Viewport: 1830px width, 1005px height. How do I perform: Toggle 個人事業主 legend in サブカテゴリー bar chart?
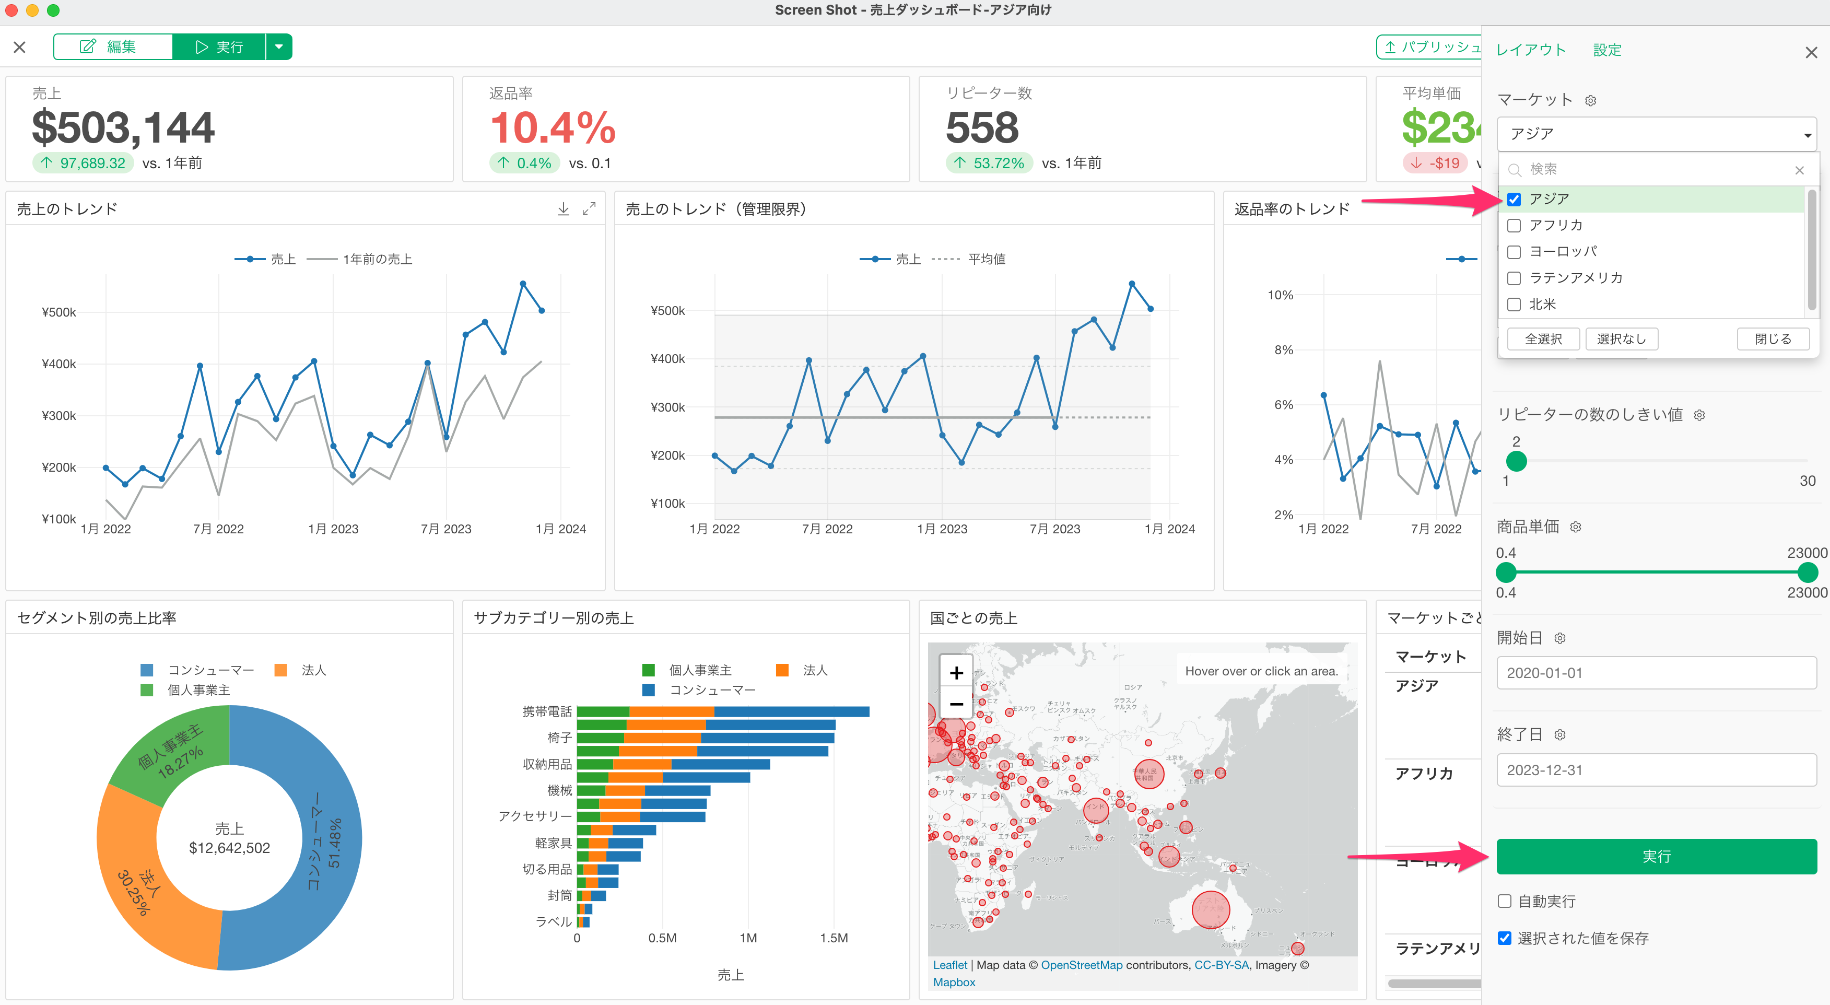[x=687, y=670]
